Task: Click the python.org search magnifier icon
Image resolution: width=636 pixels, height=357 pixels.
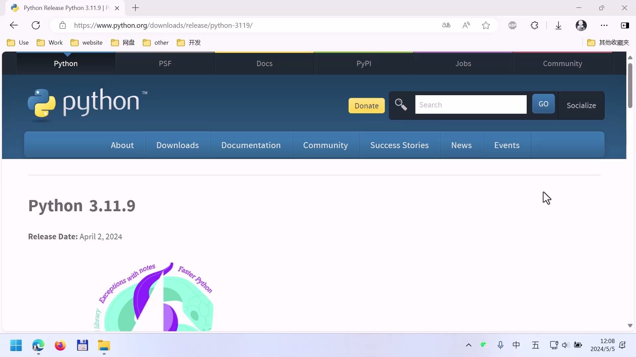Action: coord(401,105)
